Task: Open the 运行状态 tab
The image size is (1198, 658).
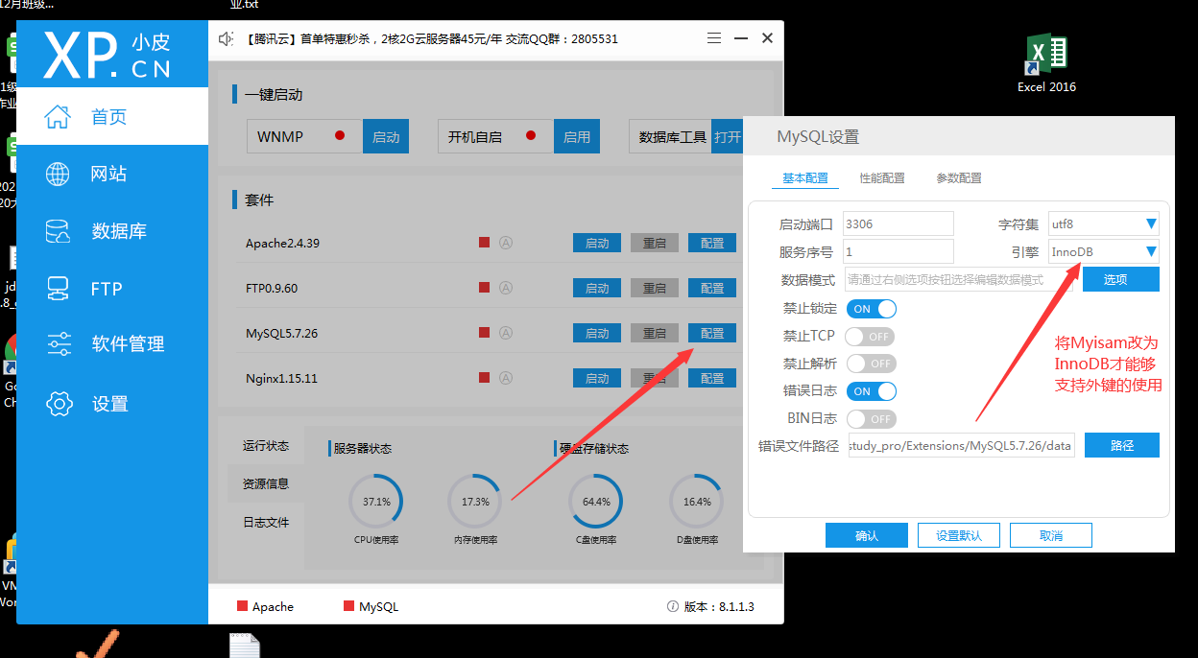Action: point(266,446)
